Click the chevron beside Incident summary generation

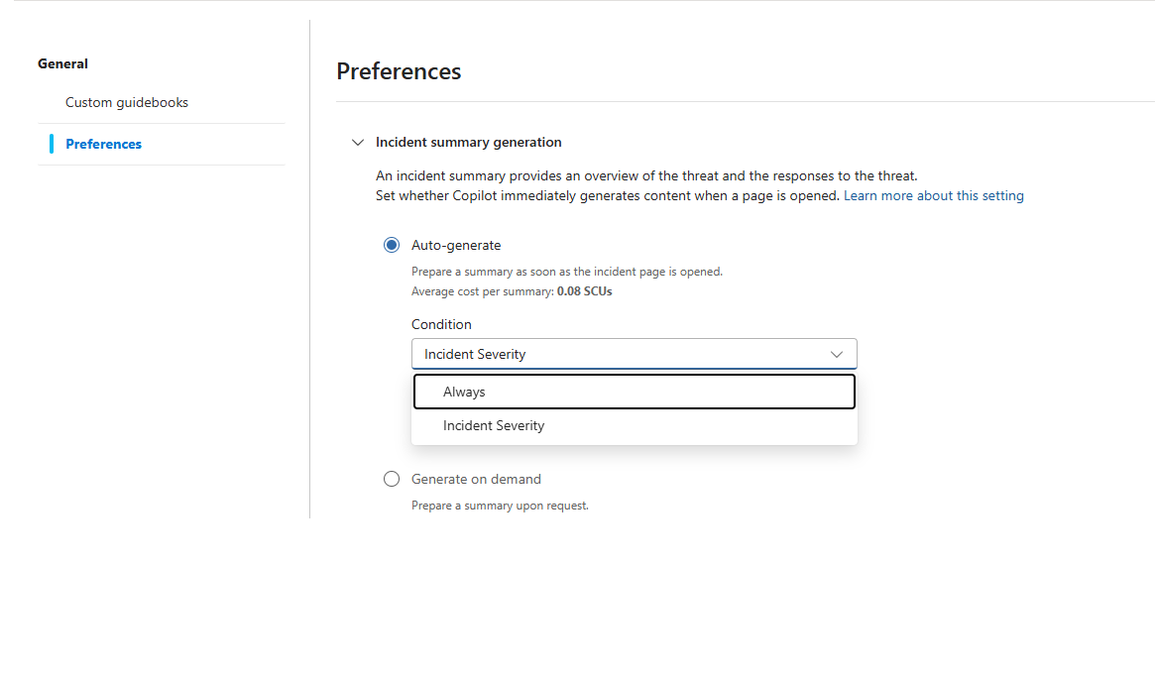point(357,142)
